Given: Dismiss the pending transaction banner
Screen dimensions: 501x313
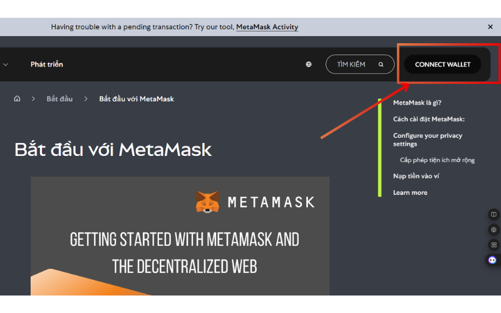Looking at the screenshot, I should 490,27.
